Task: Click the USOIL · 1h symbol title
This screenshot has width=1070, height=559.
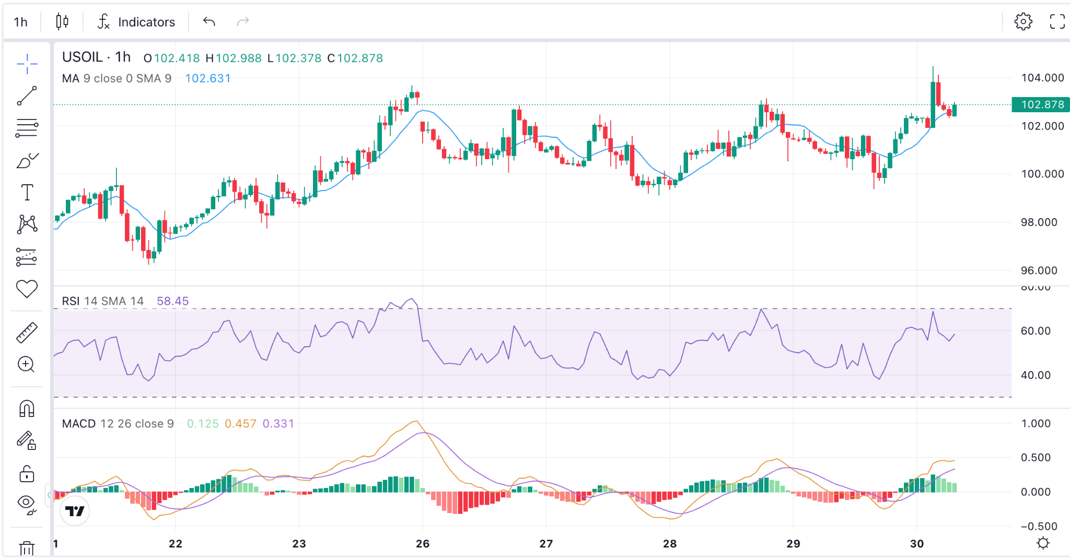Action: [96, 57]
